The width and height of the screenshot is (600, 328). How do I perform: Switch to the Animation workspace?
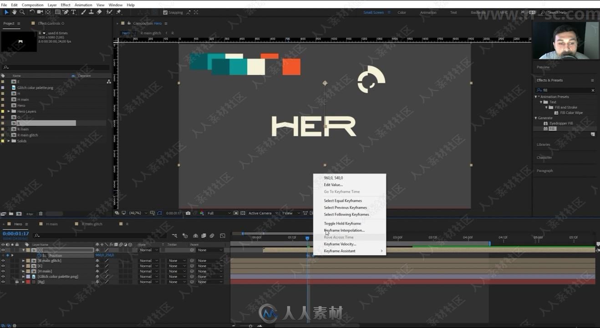428,12
